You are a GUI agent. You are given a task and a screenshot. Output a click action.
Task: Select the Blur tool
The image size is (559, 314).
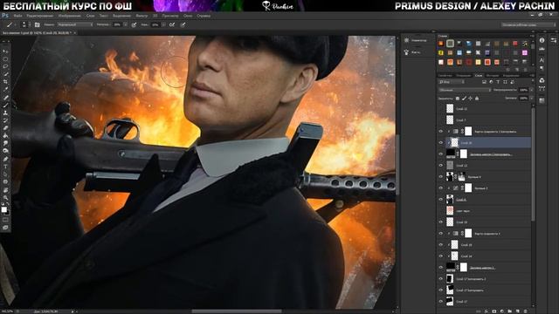(x=5, y=143)
